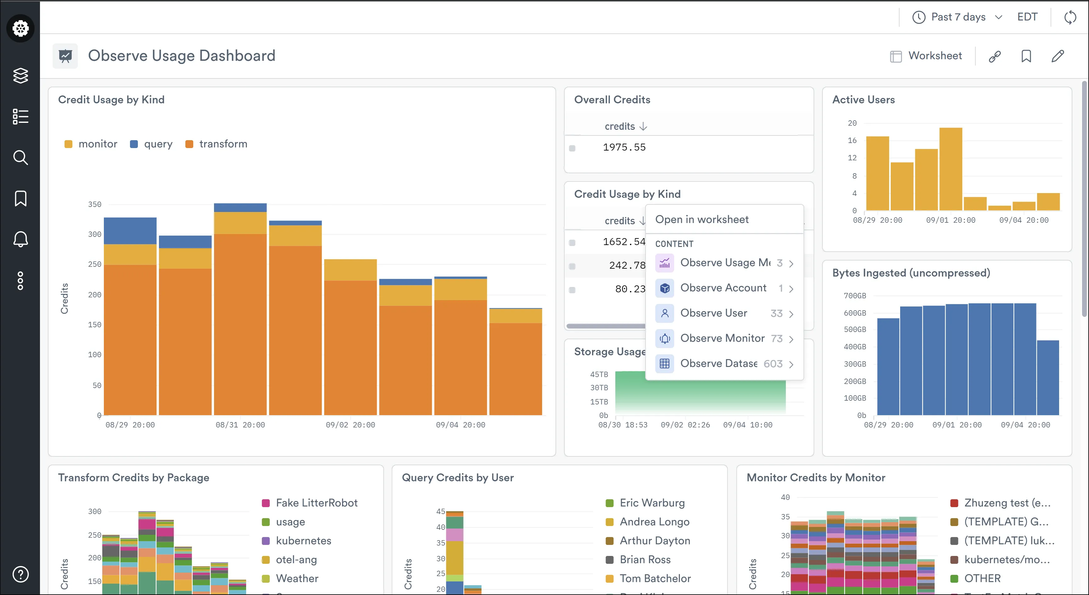Expand Observe Dataset chevron

[x=791, y=364]
